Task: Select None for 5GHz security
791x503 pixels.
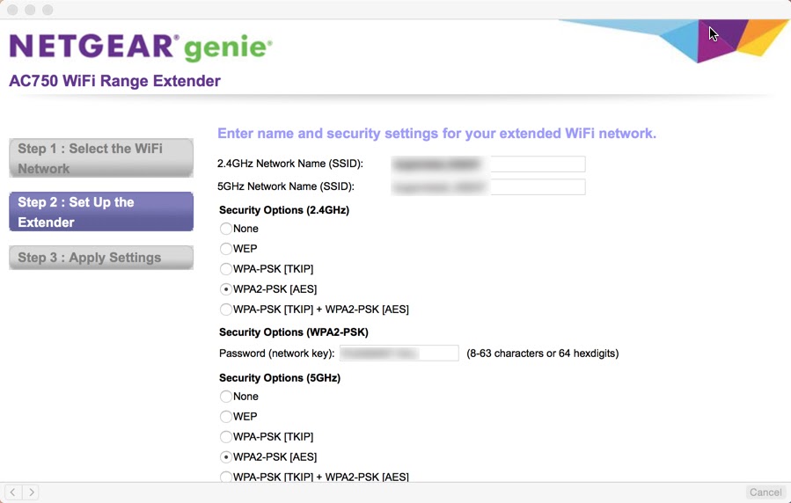Action: tap(225, 397)
